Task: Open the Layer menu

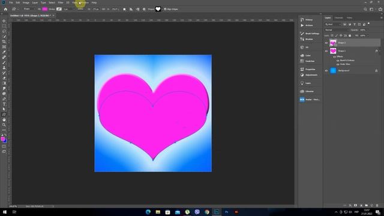Action: [x=35, y=2]
